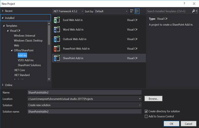Collapse the Installed section
199x128 pixels.
tap(3, 18)
